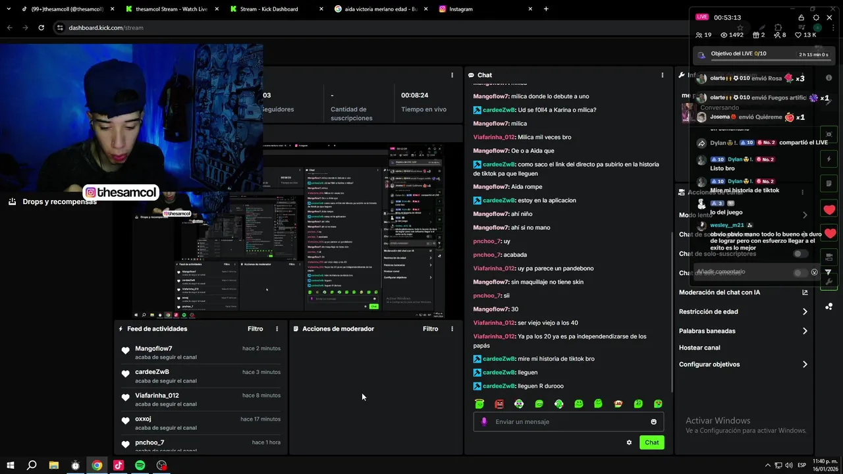This screenshot has height=474, width=843.
Task: Click the ESP language indicator in system tray
Action: tap(802, 465)
